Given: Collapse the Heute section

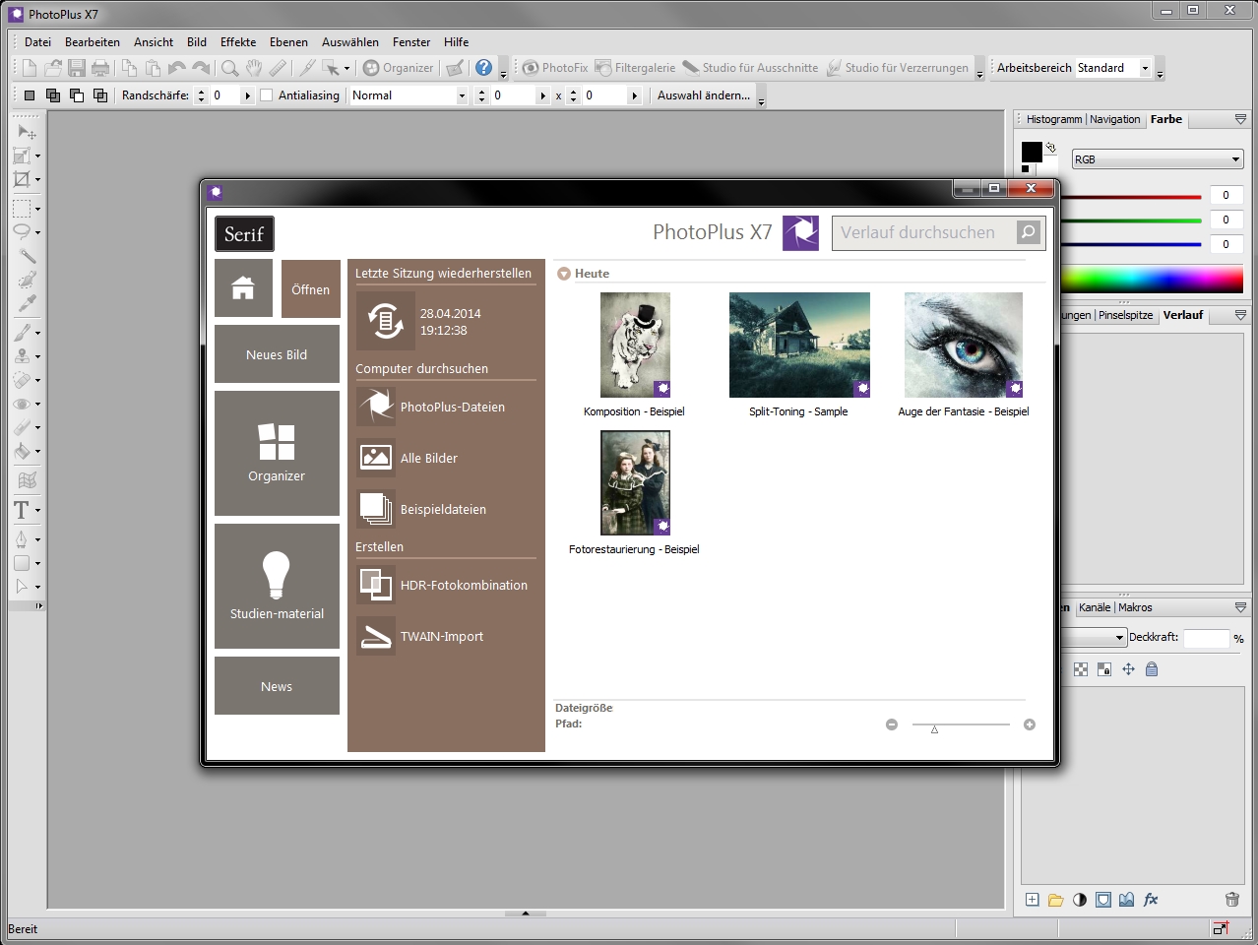Looking at the screenshot, I should point(564,274).
